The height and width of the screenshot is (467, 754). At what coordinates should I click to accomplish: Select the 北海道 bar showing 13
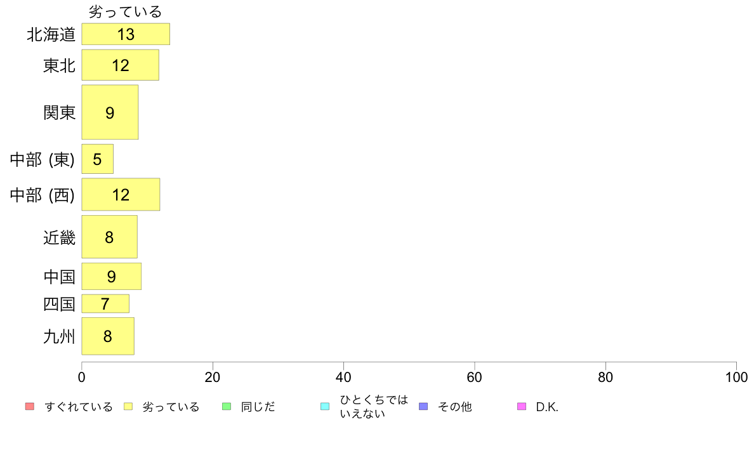126,34
